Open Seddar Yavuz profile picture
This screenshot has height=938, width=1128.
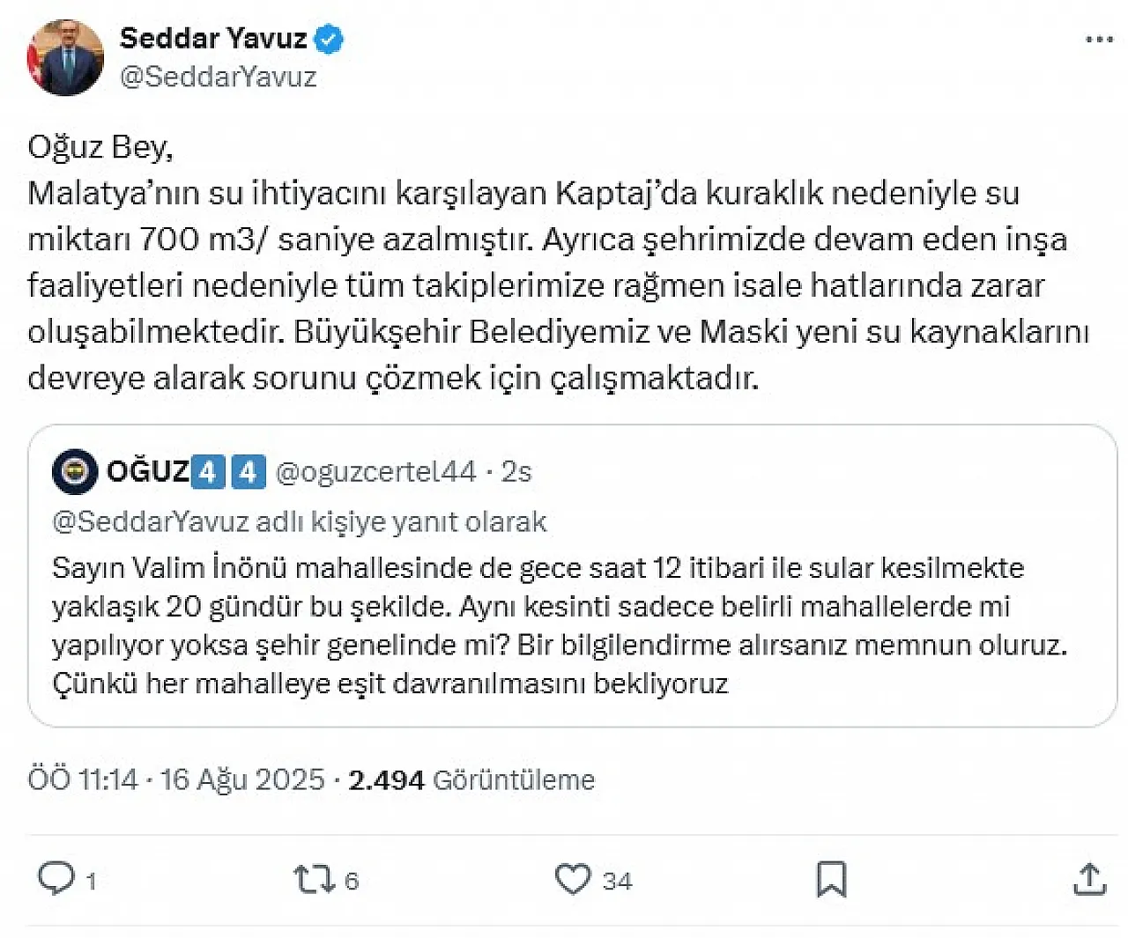pos(65,57)
